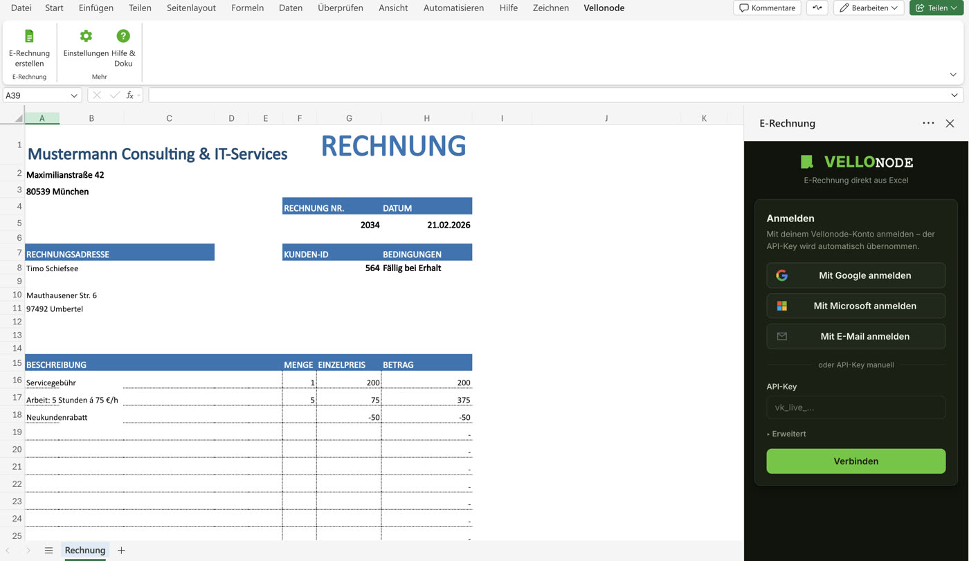Focus the API-Key input field
The width and height of the screenshot is (969, 561).
(856, 407)
